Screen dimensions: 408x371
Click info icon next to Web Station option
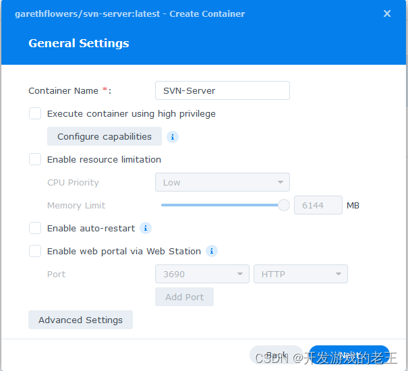212,251
